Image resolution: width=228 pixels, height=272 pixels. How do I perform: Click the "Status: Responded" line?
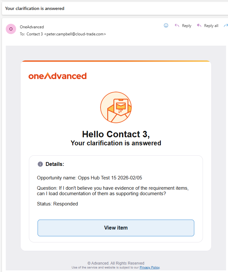(x=57, y=204)
